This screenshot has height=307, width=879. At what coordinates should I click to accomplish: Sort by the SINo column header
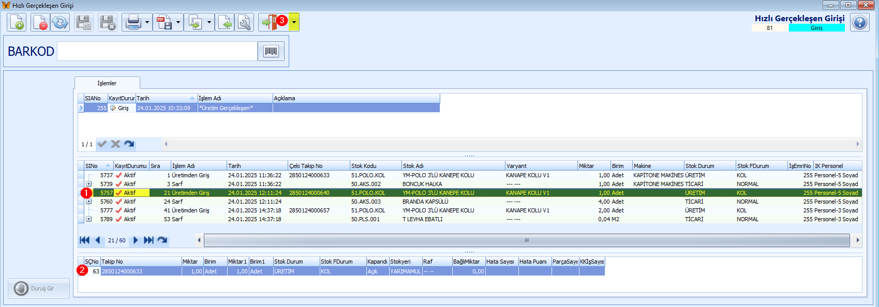[x=99, y=166]
